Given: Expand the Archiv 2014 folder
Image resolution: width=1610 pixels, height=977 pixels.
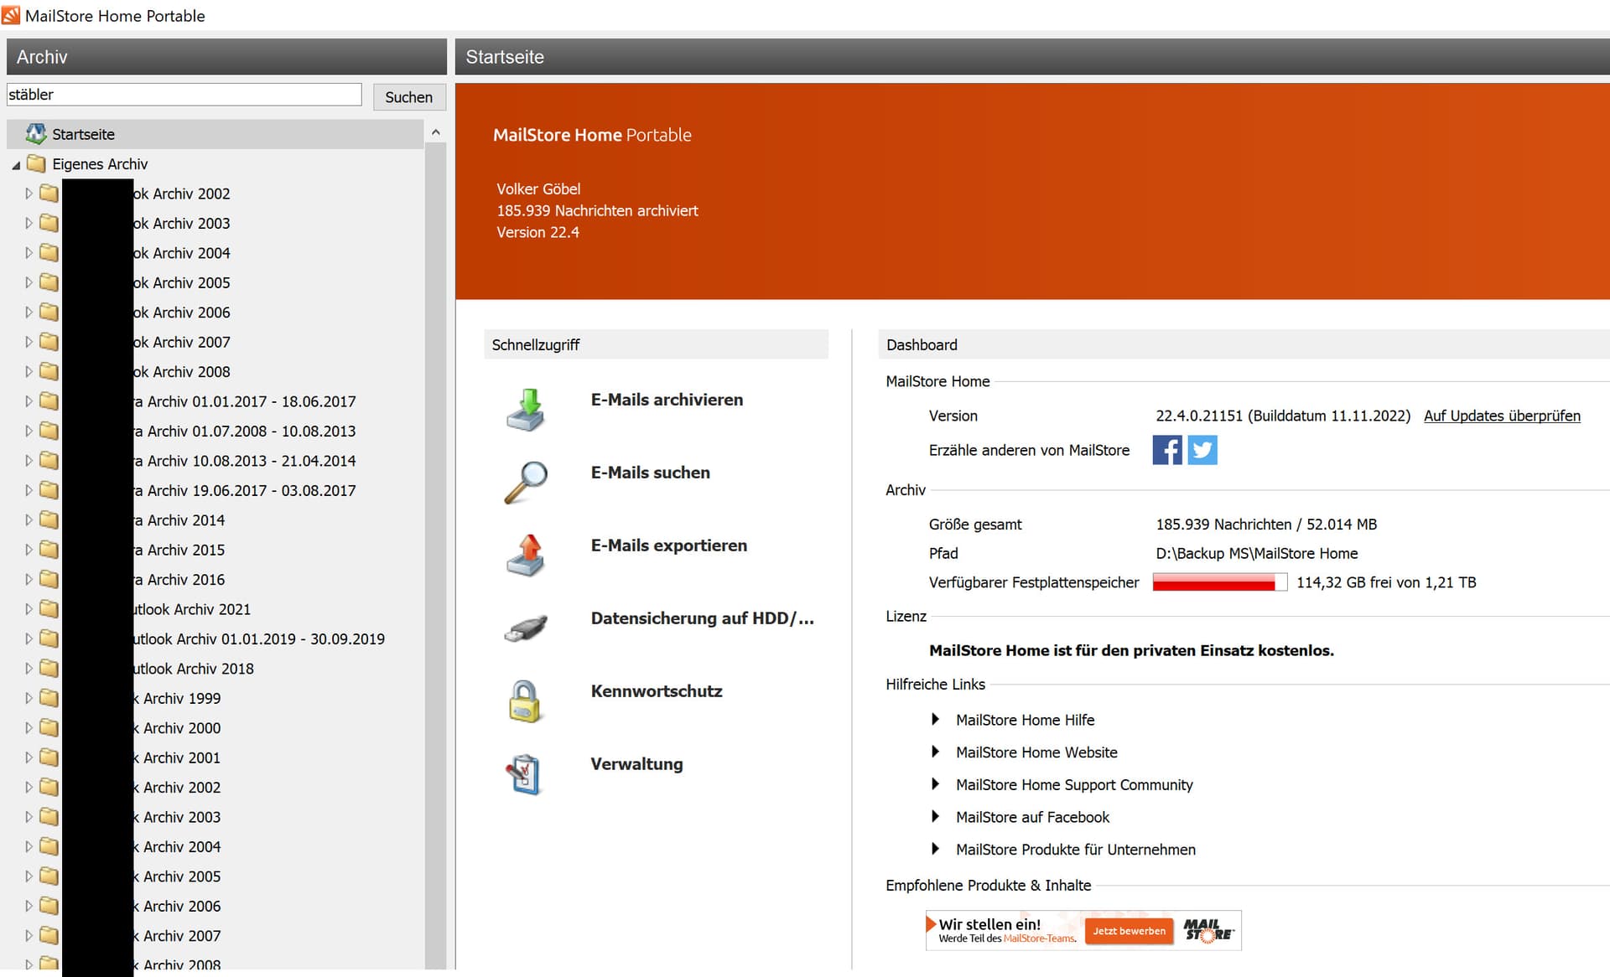Looking at the screenshot, I should click(x=29, y=520).
